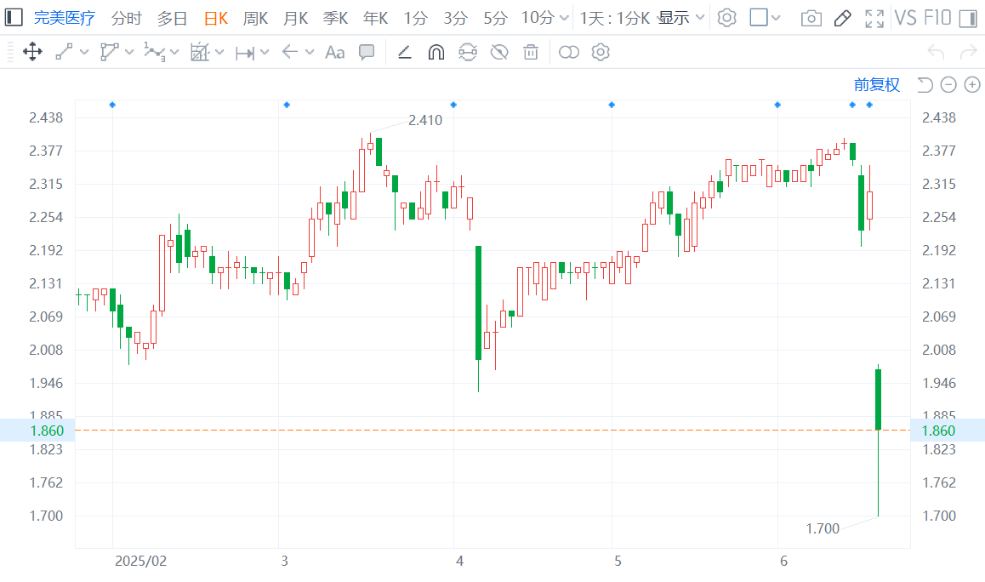Take a chart screenshot with camera icon
The image size is (985, 582).
click(811, 18)
